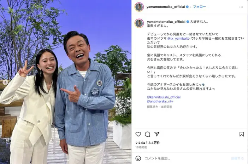This screenshot has height=164, width=248.
Task: Click the 掲載する post comment button
Action: click(237, 158)
